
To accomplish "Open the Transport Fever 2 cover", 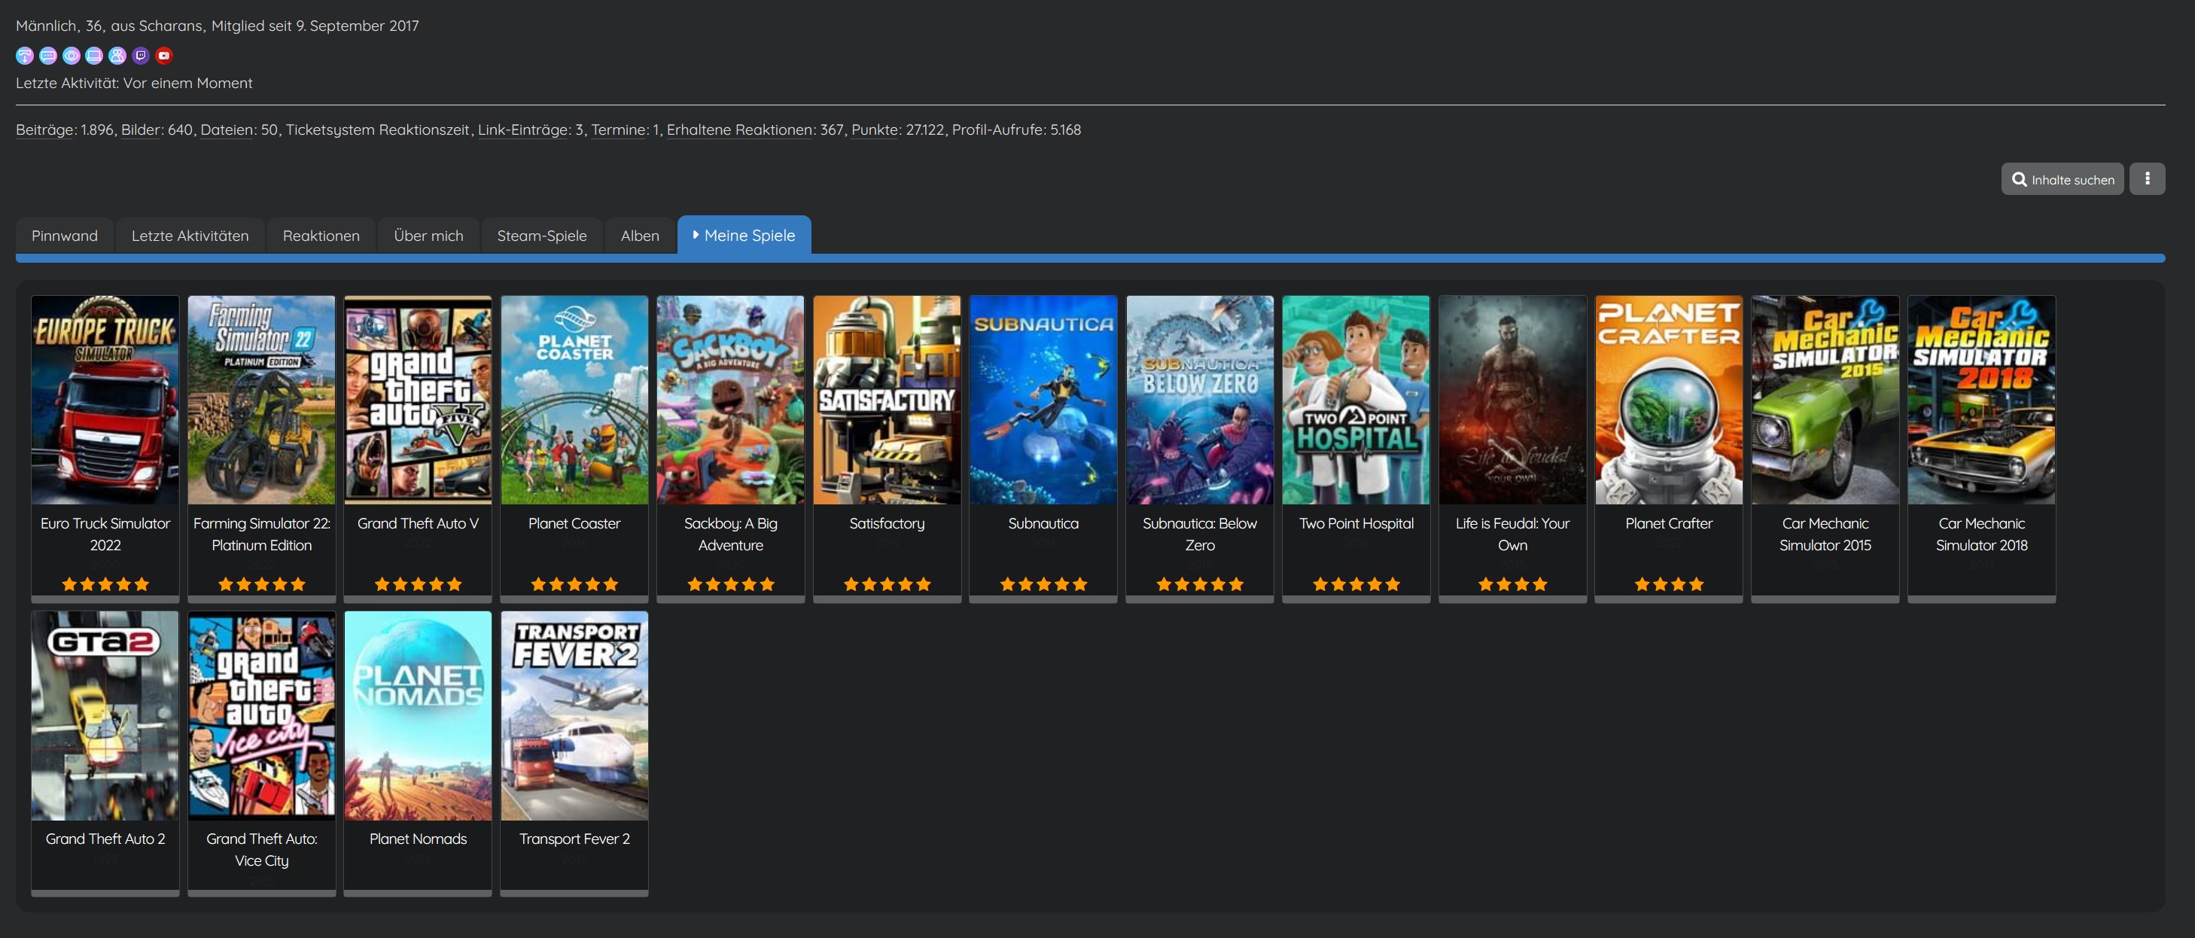I will click(x=574, y=714).
